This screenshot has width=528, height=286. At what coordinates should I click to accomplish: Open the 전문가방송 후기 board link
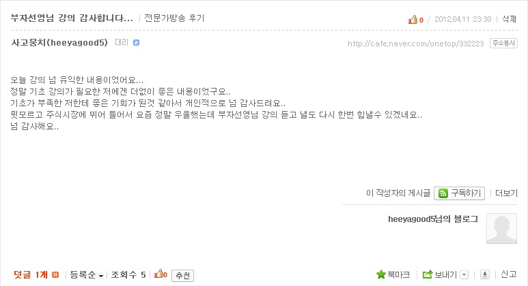pyautogui.click(x=174, y=18)
